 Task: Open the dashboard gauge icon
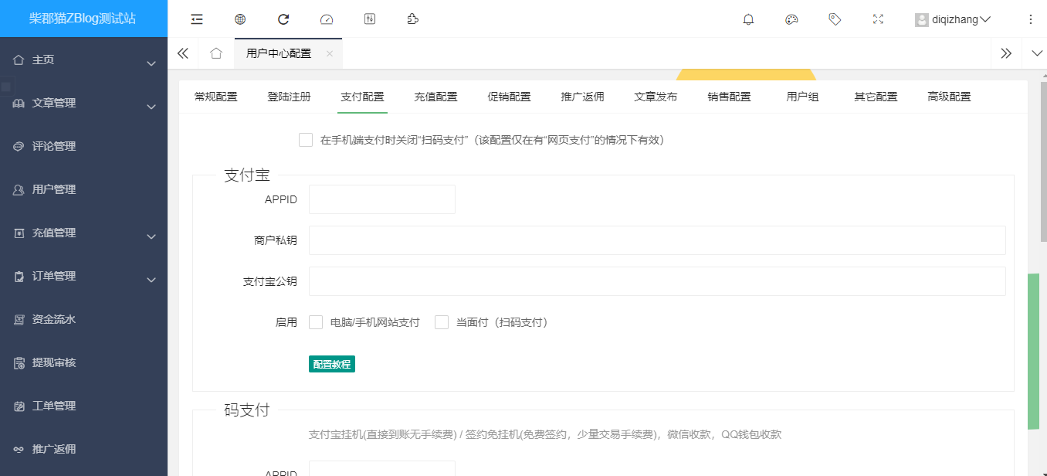(327, 19)
